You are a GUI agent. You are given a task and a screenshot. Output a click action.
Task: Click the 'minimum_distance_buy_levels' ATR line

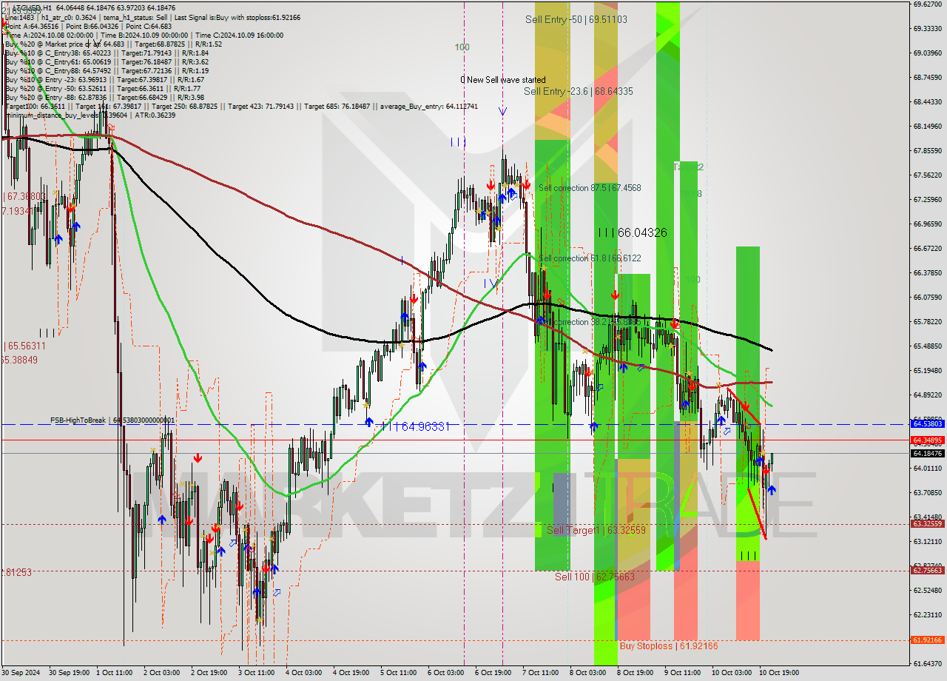point(90,115)
